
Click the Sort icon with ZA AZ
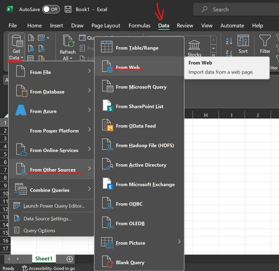click(x=243, y=45)
